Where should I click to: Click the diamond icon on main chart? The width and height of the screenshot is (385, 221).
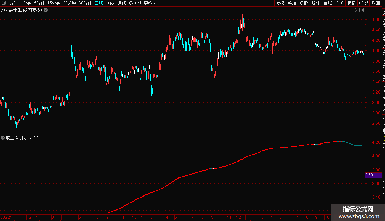(355, 10)
